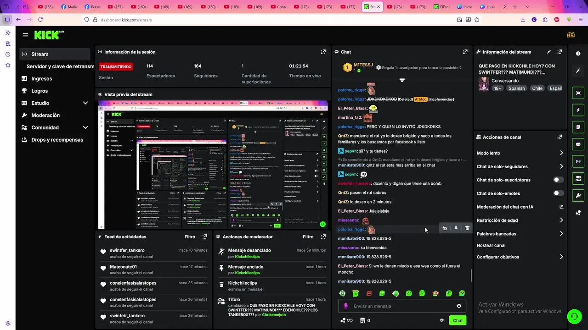This screenshot has width=588, height=330.
Task: Toggle the lightning bolt widget in right sidebar
Action: (x=578, y=110)
